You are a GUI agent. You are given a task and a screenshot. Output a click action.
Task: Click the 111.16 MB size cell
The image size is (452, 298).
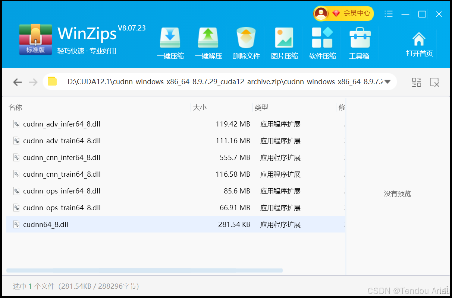click(233, 141)
